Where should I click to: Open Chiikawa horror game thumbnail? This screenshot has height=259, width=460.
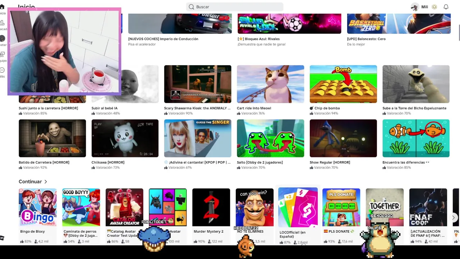click(x=125, y=138)
